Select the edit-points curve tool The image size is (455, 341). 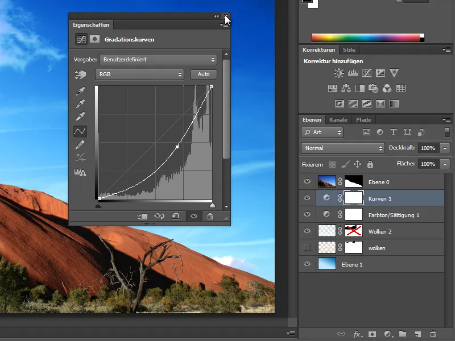(80, 131)
